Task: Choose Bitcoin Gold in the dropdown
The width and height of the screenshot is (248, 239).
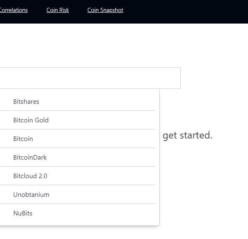Action: pos(31,120)
